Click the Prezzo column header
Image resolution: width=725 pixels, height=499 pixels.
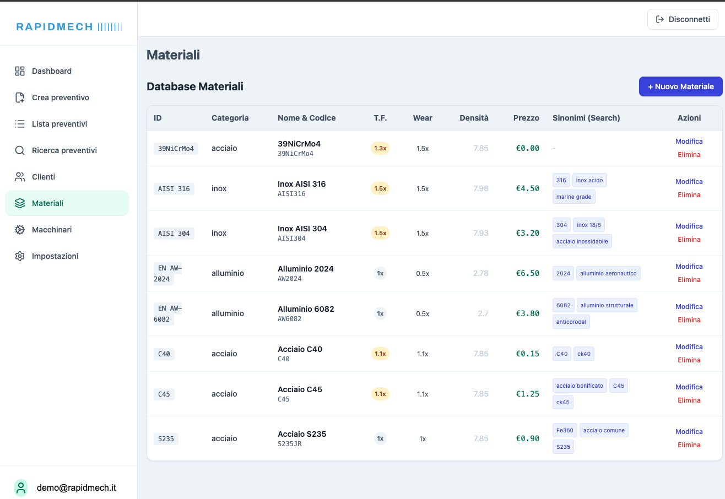[526, 118]
